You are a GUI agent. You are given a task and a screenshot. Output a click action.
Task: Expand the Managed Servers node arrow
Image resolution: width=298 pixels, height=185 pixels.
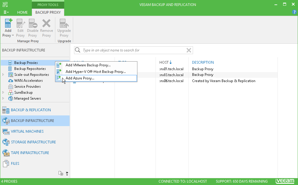(3, 98)
